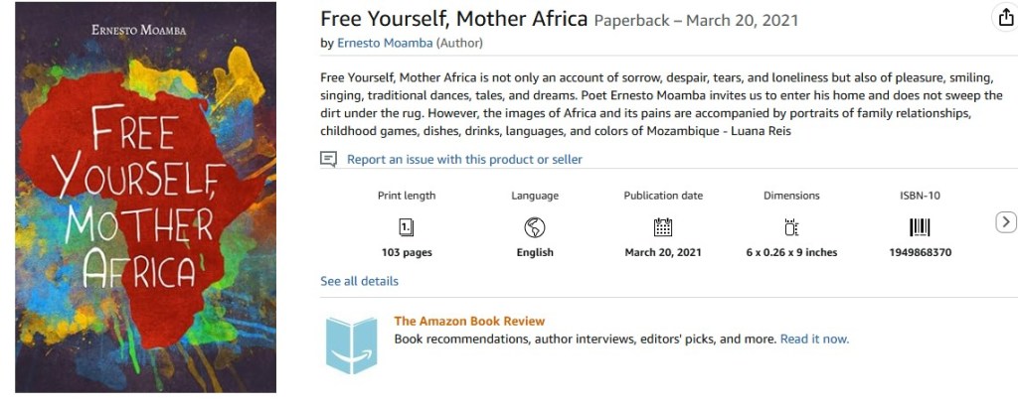Click the Amazon Book Review book icon
The image size is (1018, 408).
352,344
